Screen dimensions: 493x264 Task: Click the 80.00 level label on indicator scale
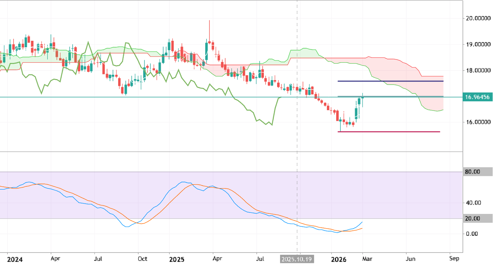[473, 172]
